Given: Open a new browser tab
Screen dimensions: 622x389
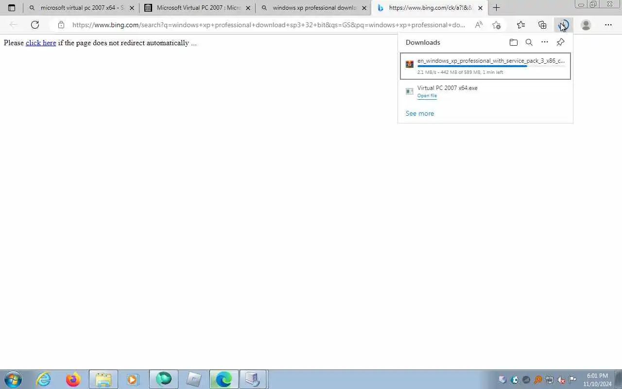Looking at the screenshot, I should click(x=496, y=8).
